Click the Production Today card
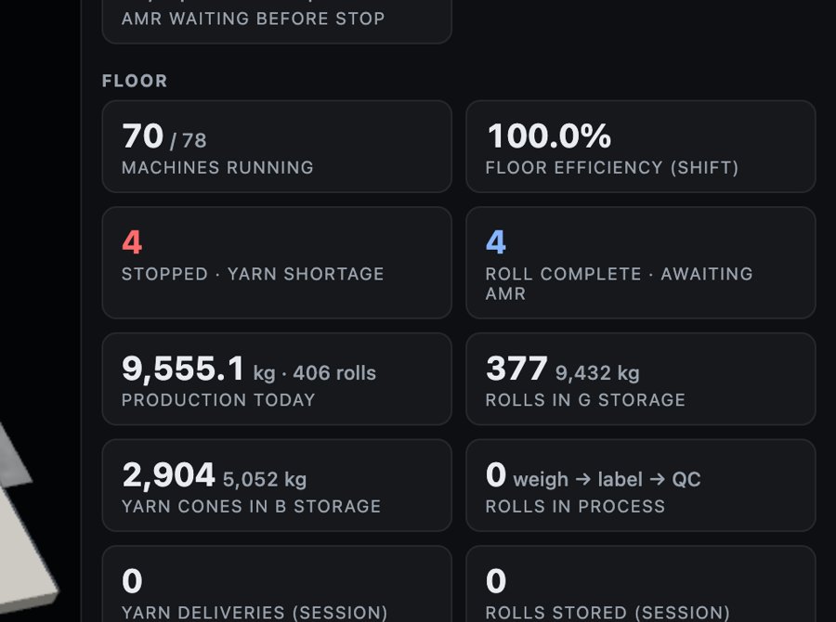 (x=277, y=379)
